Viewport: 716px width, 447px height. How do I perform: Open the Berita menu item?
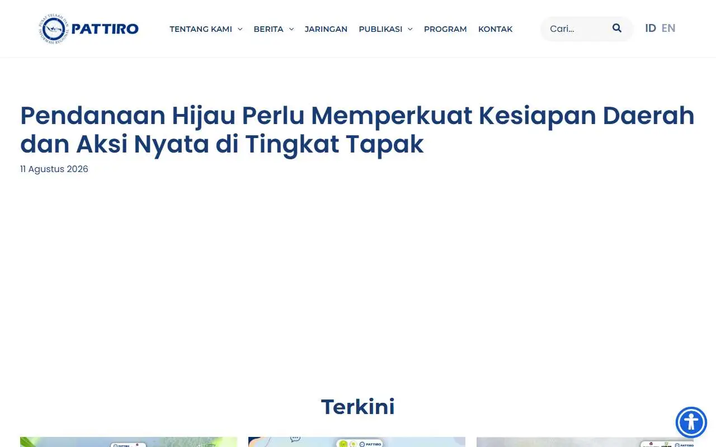click(x=268, y=29)
